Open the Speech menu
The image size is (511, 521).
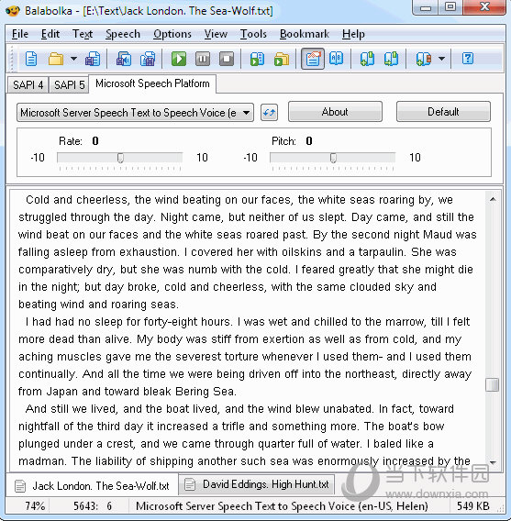point(123,34)
